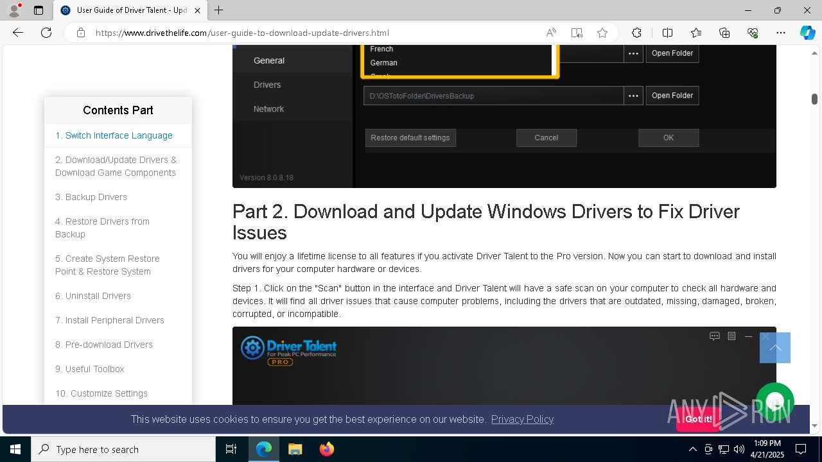Open the Favorites list icon

click(x=696, y=33)
